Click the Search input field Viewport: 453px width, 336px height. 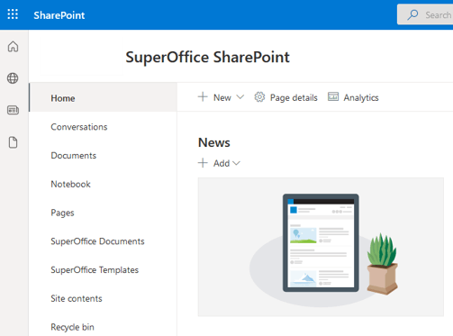tap(425, 14)
